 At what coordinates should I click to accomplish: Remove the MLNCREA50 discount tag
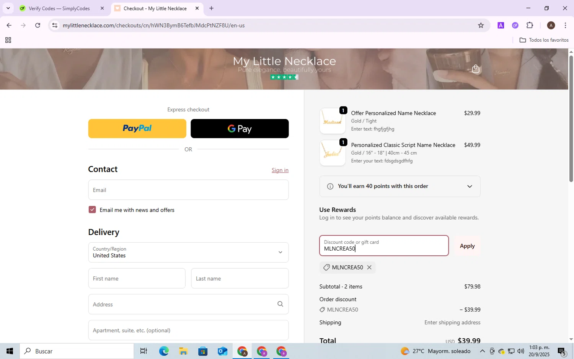[x=369, y=268]
